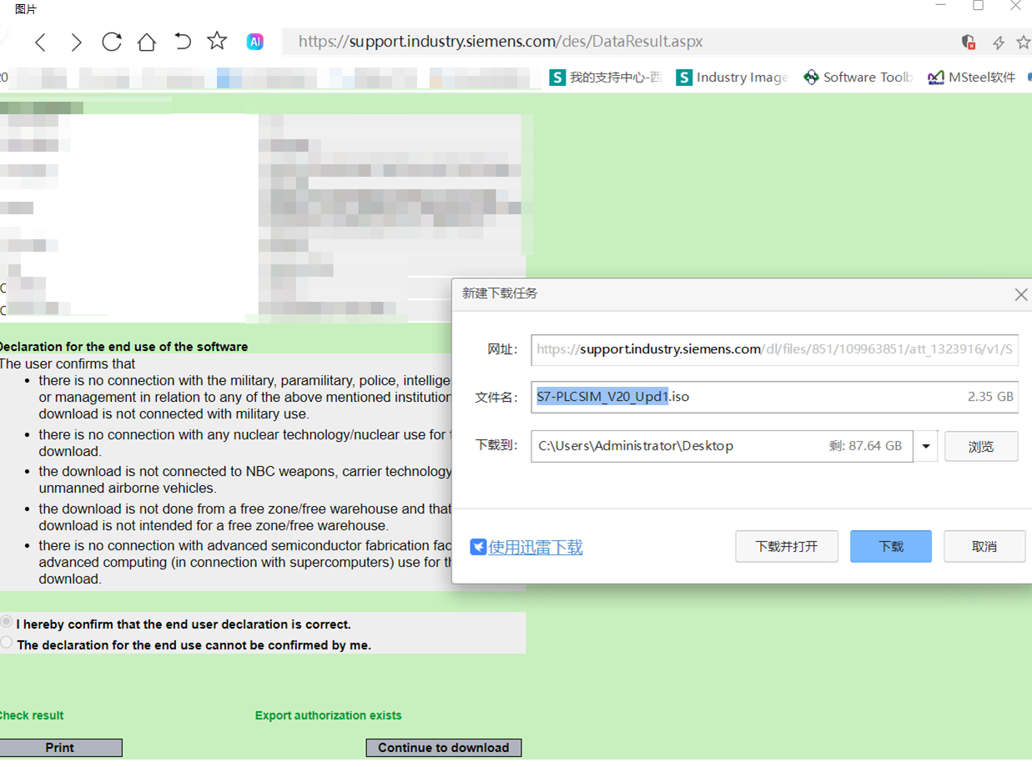Click the browser back arrow

coord(40,42)
